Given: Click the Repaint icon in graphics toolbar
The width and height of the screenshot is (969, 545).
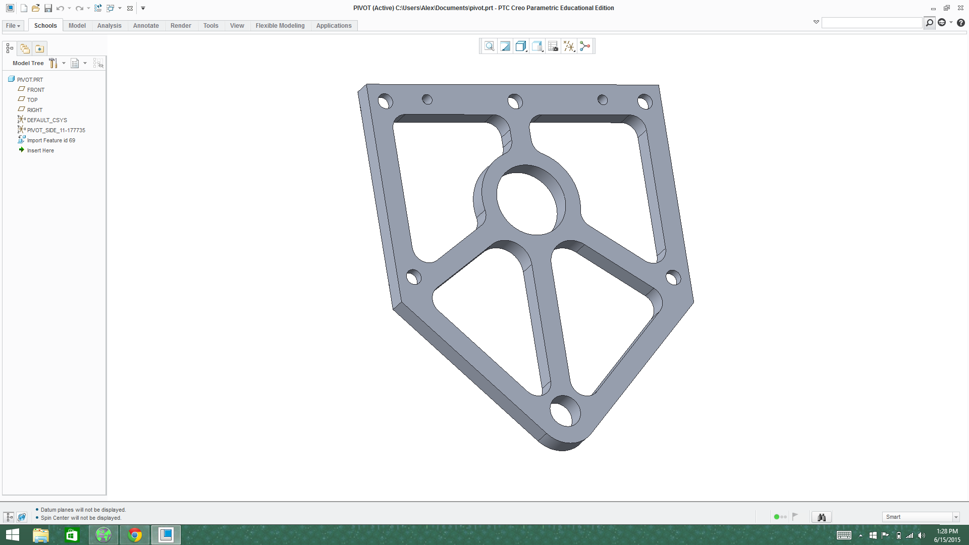Looking at the screenshot, I should 505,46.
